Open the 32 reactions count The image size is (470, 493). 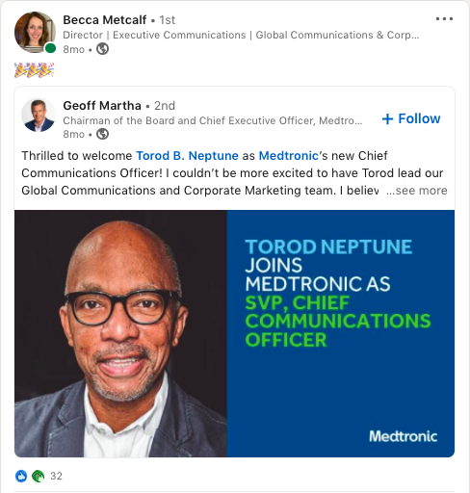pyautogui.click(x=56, y=476)
